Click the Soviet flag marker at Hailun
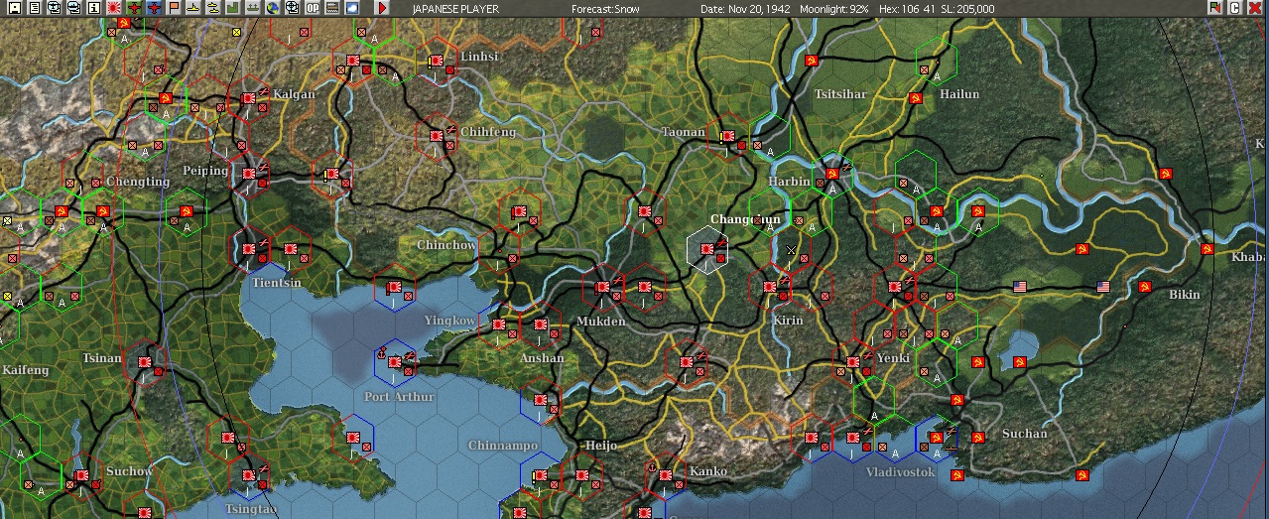This screenshot has width=1269, height=519. (915, 97)
